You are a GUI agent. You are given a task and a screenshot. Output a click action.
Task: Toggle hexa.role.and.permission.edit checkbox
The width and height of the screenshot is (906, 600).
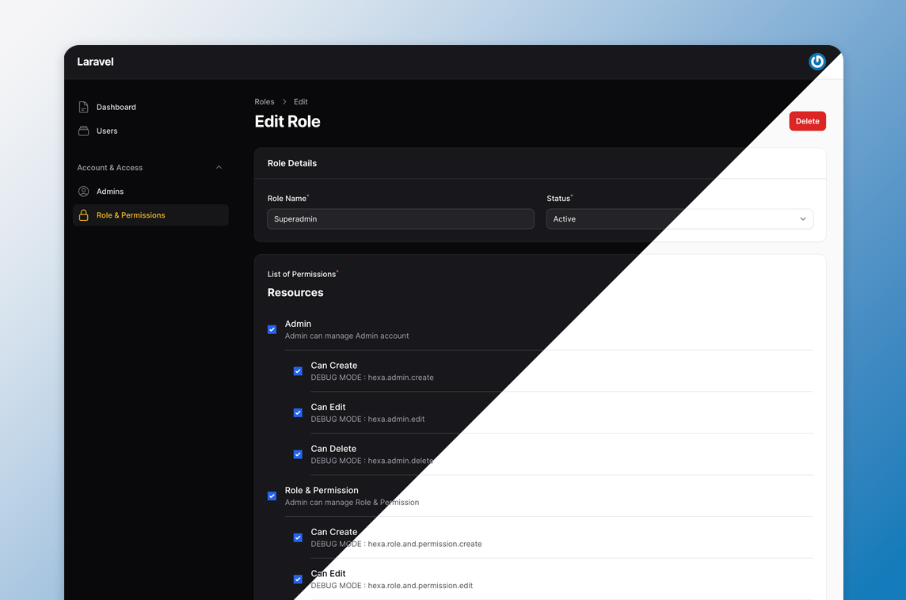[x=298, y=579]
